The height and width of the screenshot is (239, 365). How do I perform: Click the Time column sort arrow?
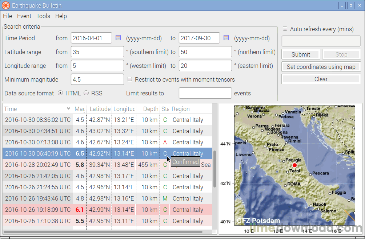coord(68,109)
